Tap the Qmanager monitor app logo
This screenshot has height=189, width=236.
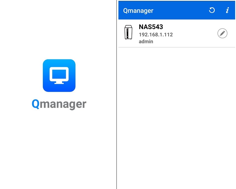coord(59,76)
